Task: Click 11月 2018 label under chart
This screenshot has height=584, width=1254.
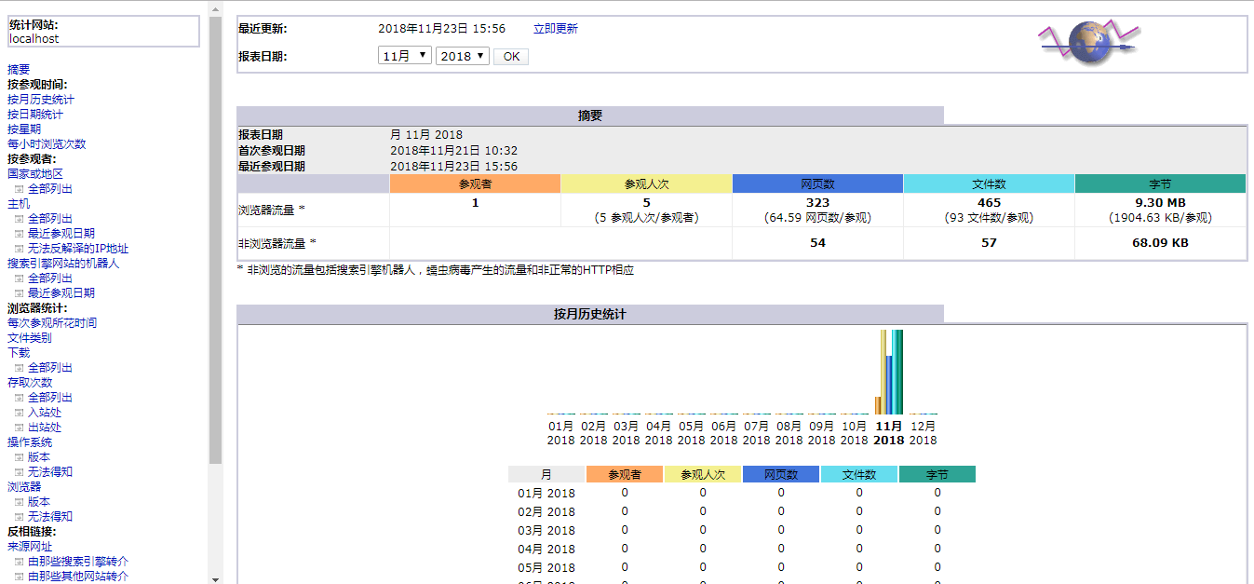Action: point(888,433)
